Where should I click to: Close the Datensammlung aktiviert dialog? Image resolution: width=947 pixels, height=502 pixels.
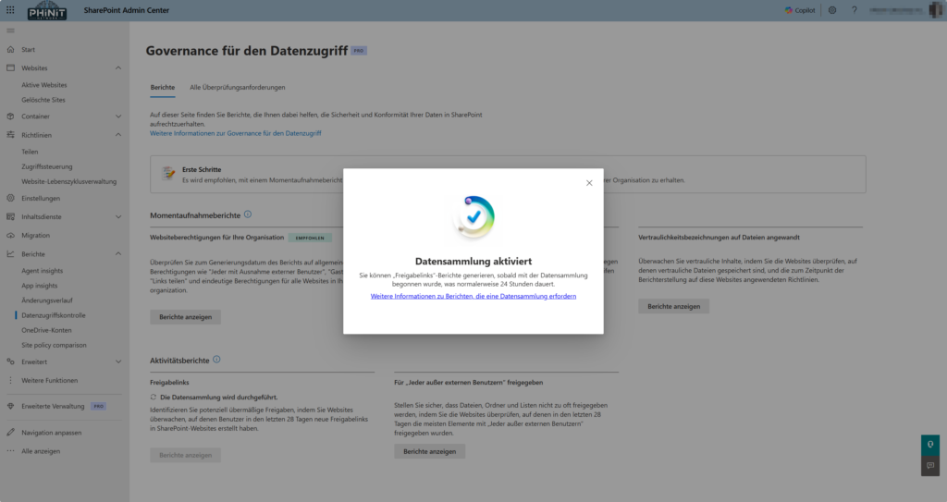click(589, 183)
